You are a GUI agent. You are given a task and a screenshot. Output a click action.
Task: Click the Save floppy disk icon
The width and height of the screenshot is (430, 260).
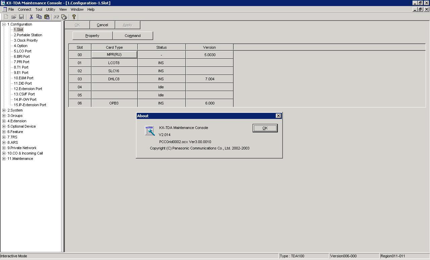coord(21,17)
